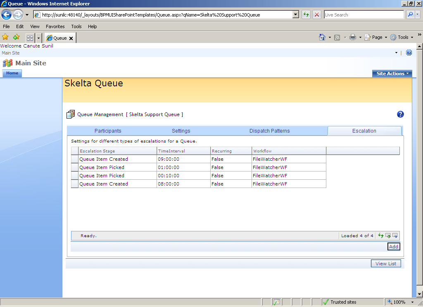
Task: Open the blue help question mark icon
Action: (400, 114)
